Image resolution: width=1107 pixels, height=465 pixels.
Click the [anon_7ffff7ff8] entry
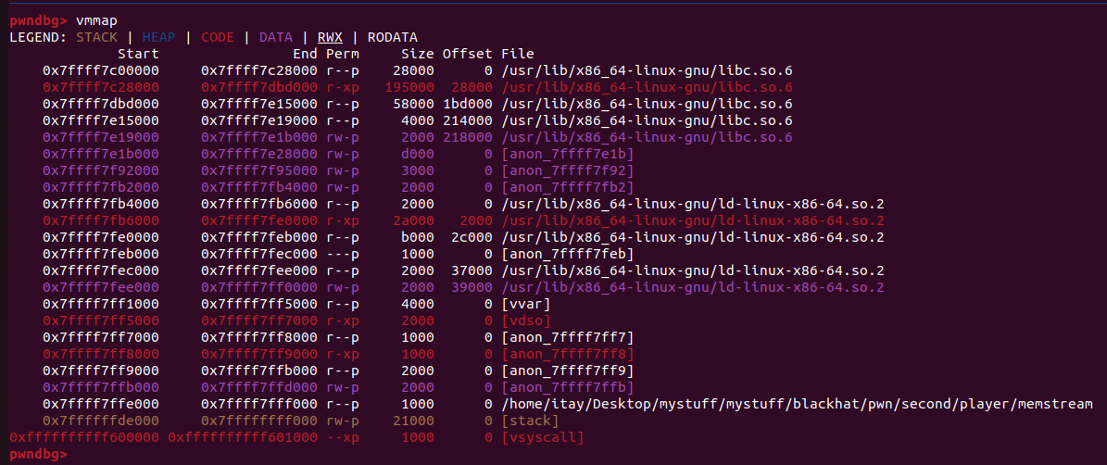click(x=568, y=354)
